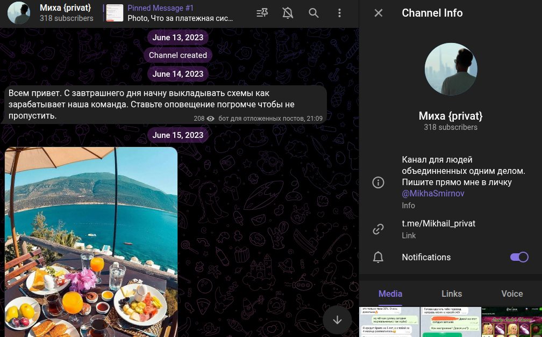Click the June 15, 2023 date badge

(x=177, y=135)
